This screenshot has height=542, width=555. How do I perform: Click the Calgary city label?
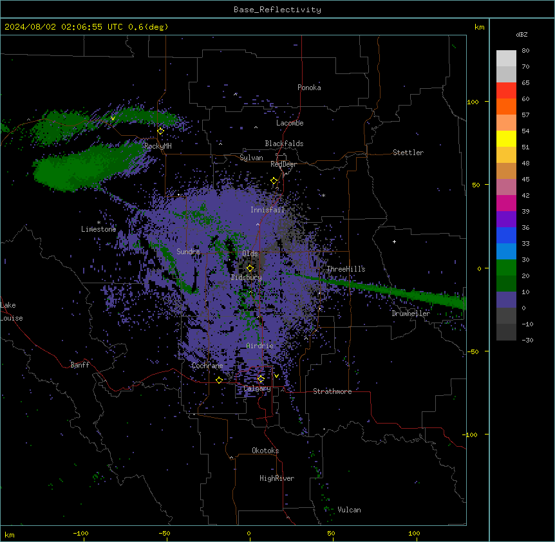(x=257, y=388)
